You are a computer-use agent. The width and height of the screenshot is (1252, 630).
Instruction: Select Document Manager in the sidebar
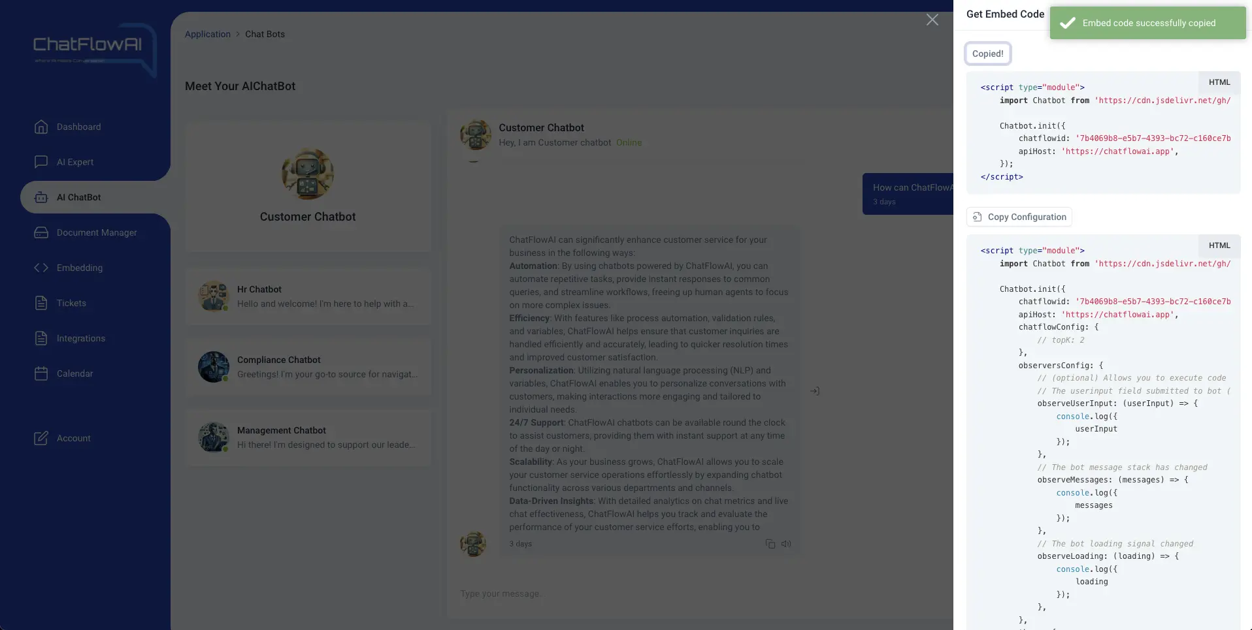click(x=97, y=232)
